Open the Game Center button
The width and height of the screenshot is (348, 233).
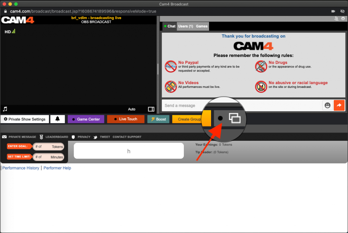(x=86, y=119)
